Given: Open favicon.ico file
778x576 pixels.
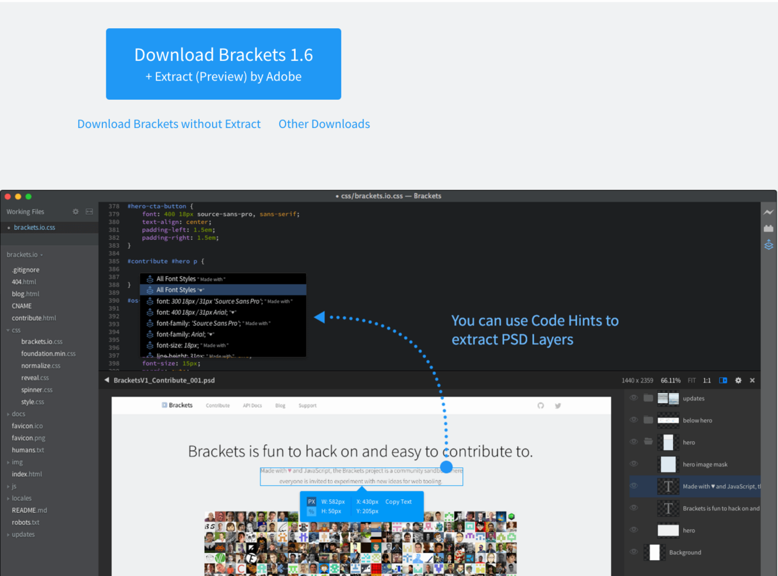Looking at the screenshot, I should click(28, 426).
